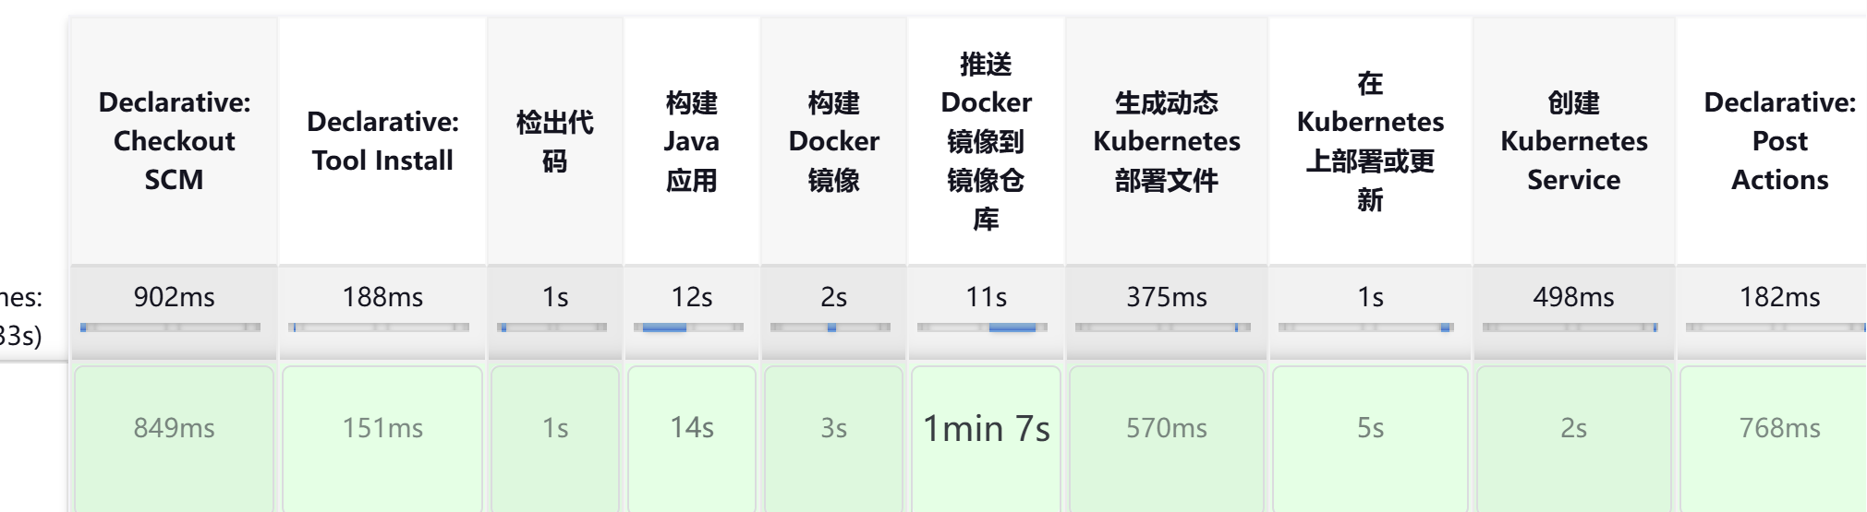The height and width of the screenshot is (512, 1867).
Task: Click the 推送 Docker 镜像到镜像仓库 stage header
Action: pos(986,141)
